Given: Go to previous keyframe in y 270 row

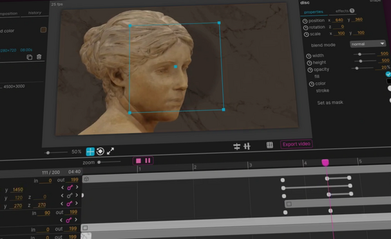Looking at the screenshot, I should [x=62, y=204].
